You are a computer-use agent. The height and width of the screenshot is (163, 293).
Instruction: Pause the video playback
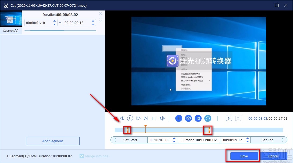tap(130, 118)
